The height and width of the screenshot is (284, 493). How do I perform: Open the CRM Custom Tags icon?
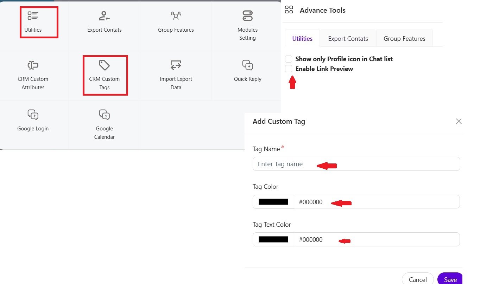point(105,65)
